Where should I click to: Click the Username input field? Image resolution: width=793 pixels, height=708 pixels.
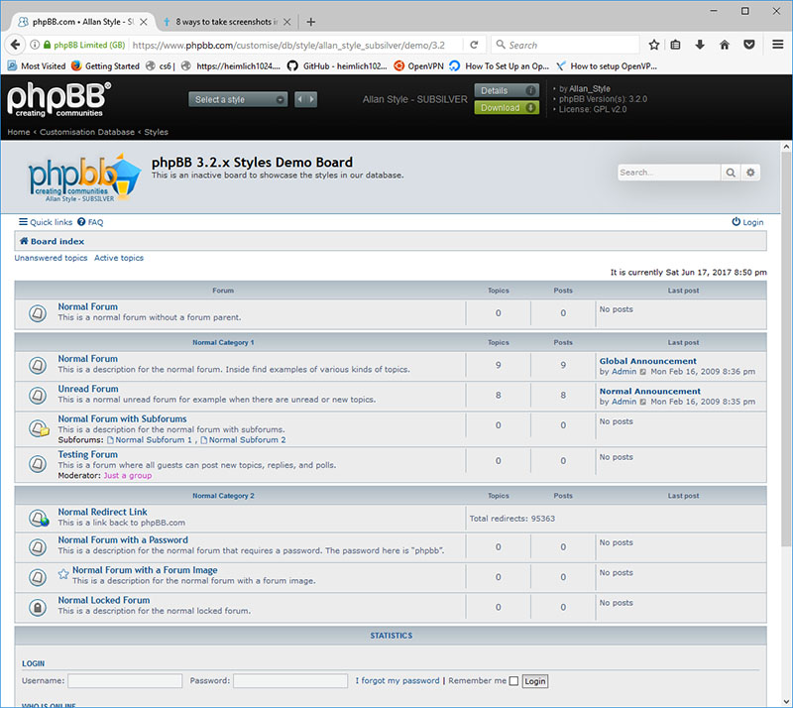pyautogui.click(x=125, y=680)
